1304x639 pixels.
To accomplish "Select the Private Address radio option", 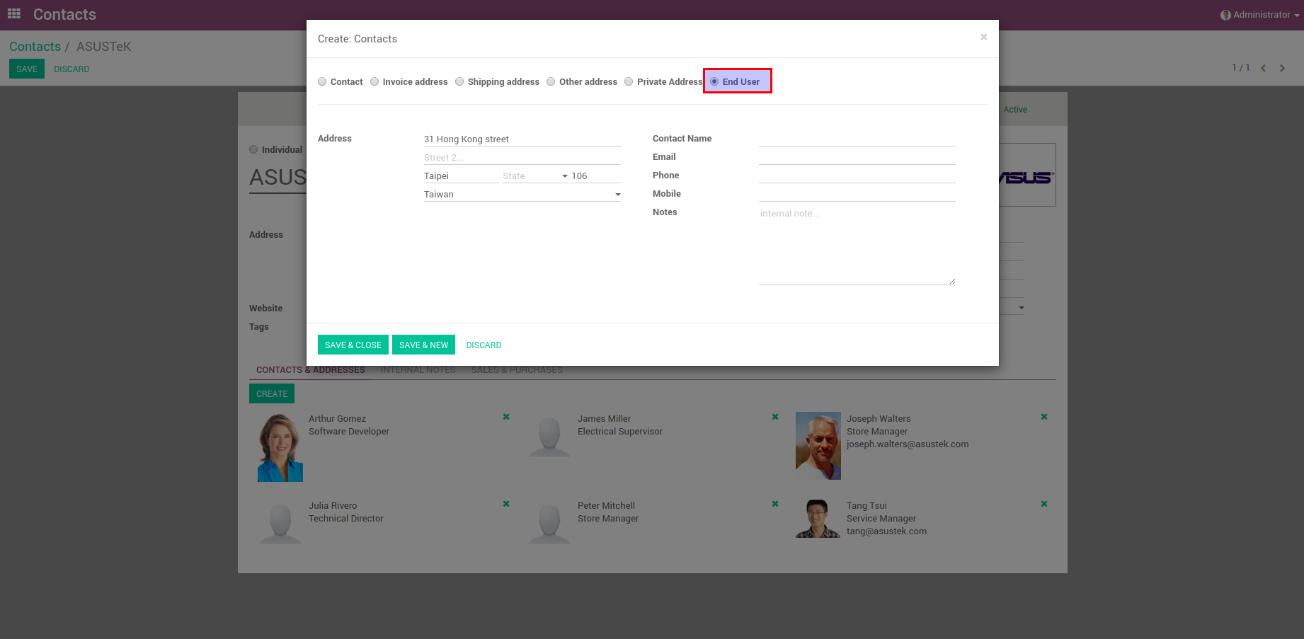I will click(x=629, y=81).
